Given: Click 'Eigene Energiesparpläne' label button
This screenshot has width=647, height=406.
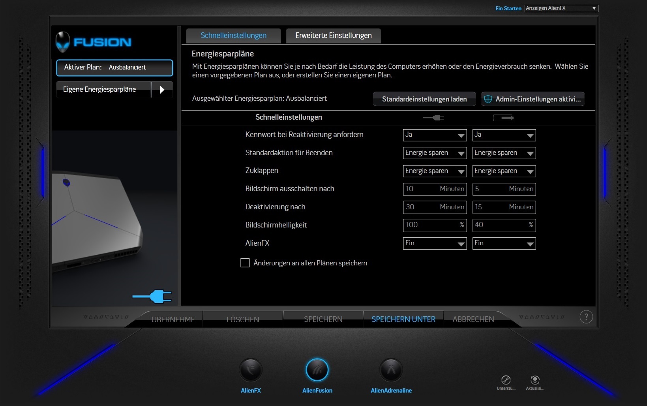Looking at the screenshot, I should pos(104,89).
